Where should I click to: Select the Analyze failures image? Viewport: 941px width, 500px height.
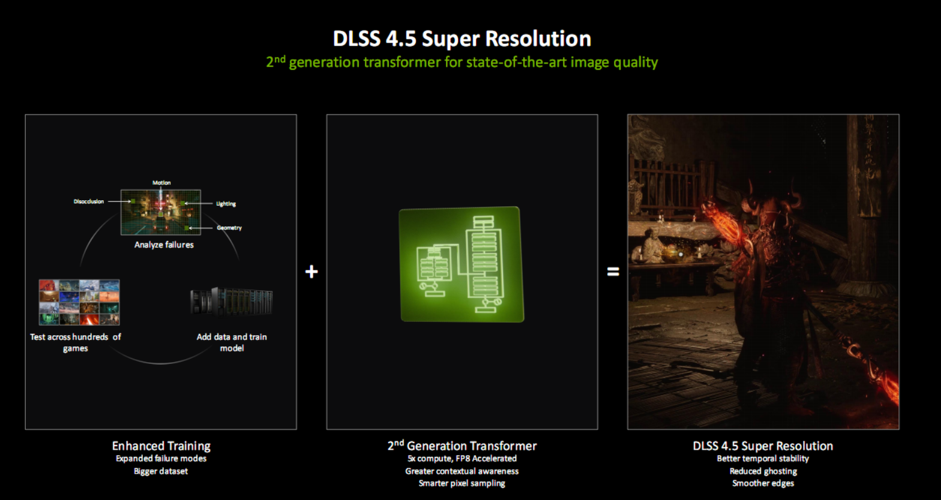pyautogui.click(x=160, y=212)
